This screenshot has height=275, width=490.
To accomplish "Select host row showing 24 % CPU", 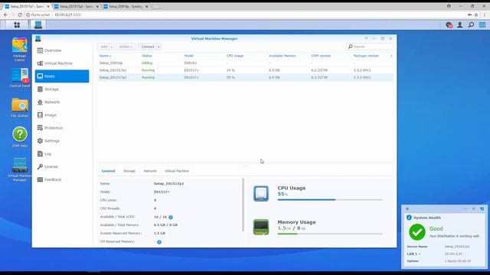I will [245, 70].
